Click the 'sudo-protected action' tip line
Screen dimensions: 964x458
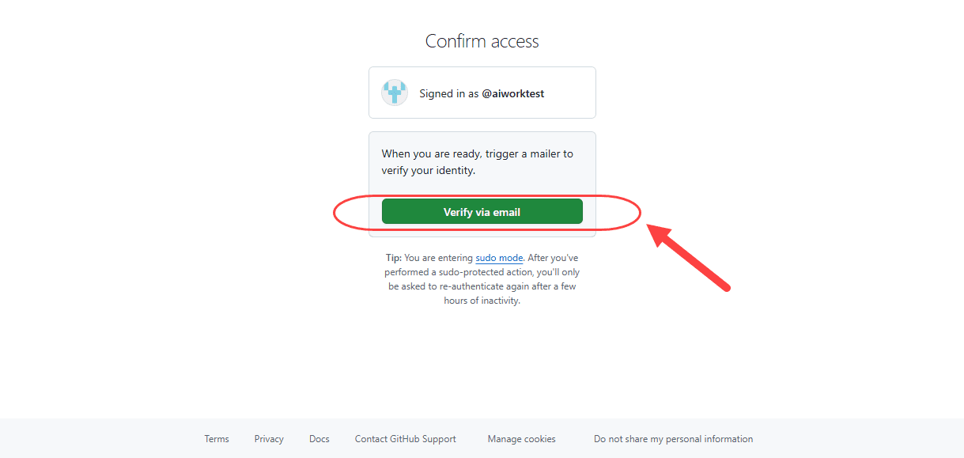482,272
